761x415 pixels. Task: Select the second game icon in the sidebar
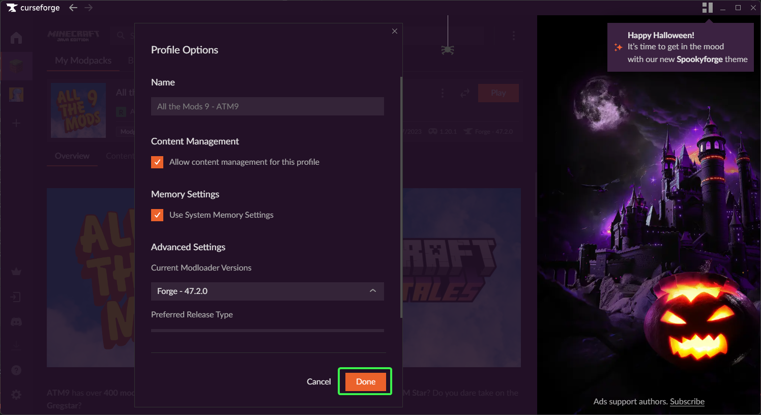[16, 95]
